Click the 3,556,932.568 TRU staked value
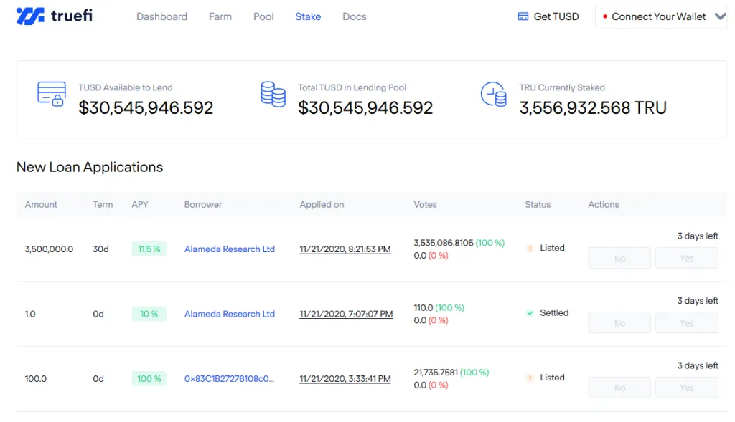The height and width of the screenshot is (422, 735). pos(592,108)
